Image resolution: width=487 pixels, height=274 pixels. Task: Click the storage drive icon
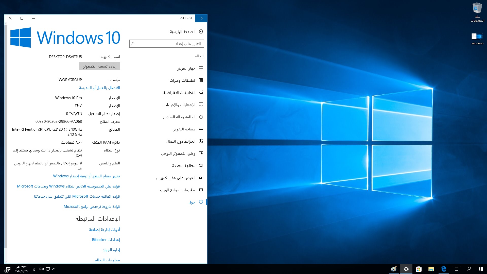[201, 129]
